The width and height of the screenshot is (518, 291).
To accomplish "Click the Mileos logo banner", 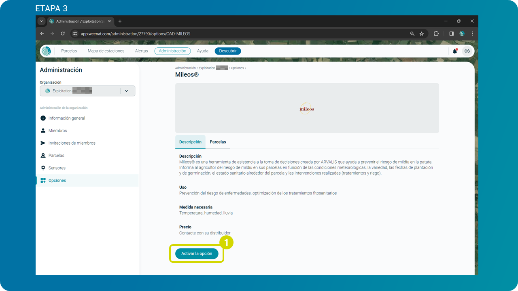I will [x=307, y=108].
